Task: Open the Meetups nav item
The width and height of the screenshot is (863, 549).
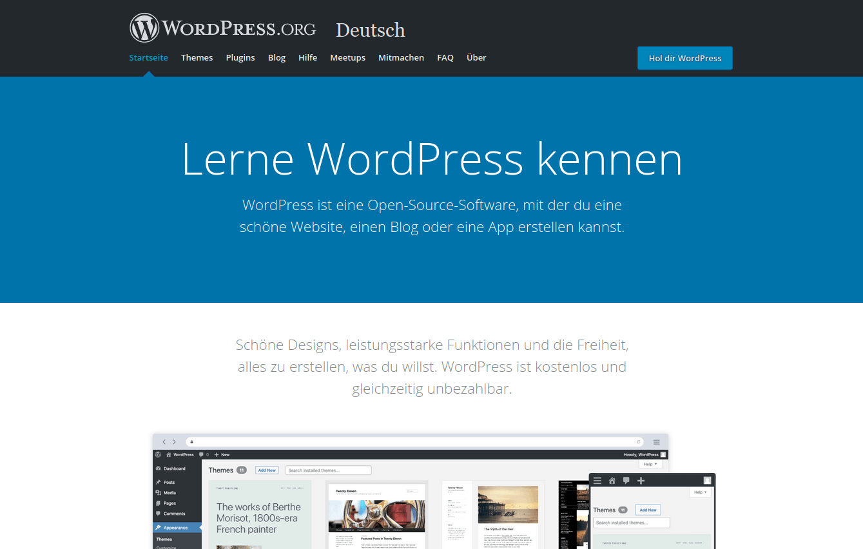Action: [x=347, y=57]
